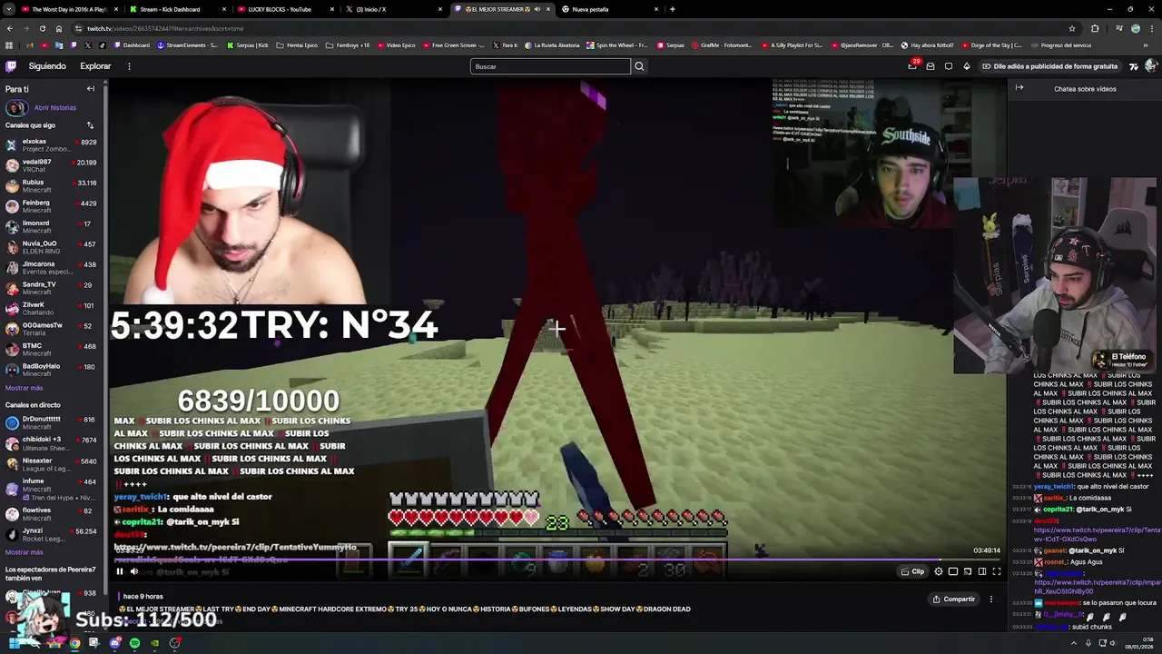Screen dimensions: 1162x654
Task: Bookmark this page with star
Action: point(1072,28)
